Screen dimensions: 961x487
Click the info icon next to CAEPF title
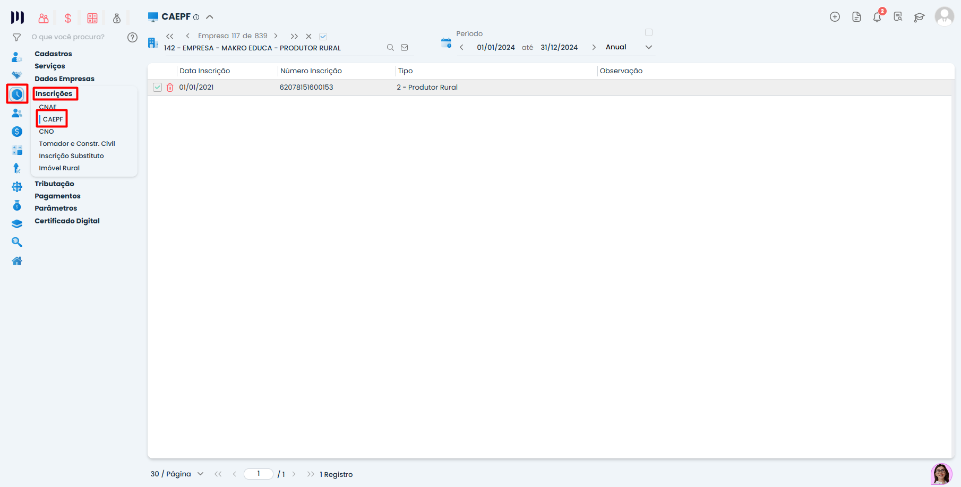click(196, 18)
